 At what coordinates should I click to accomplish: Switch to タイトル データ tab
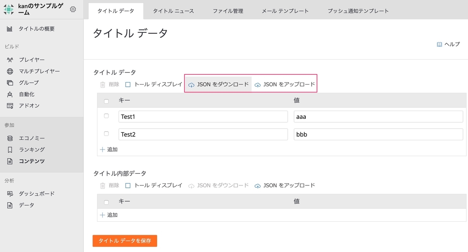[x=115, y=11]
